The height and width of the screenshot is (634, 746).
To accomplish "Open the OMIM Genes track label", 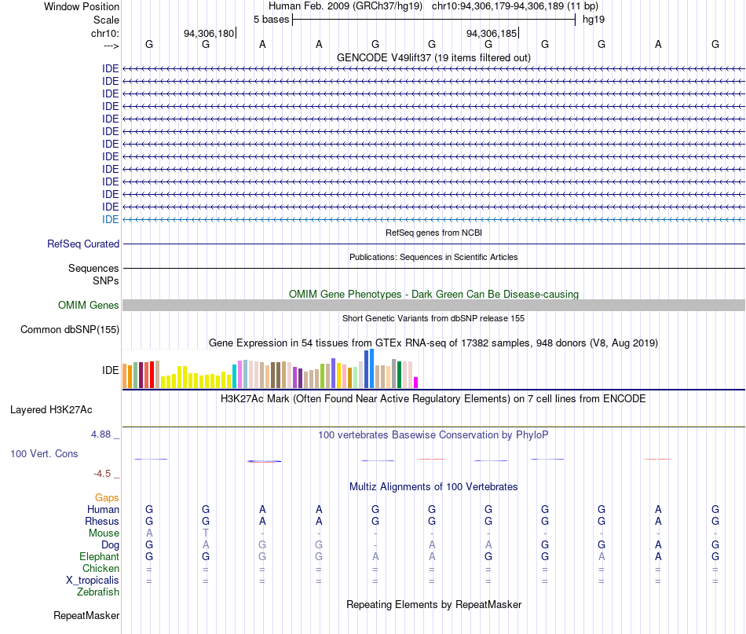I will (x=88, y=305).
